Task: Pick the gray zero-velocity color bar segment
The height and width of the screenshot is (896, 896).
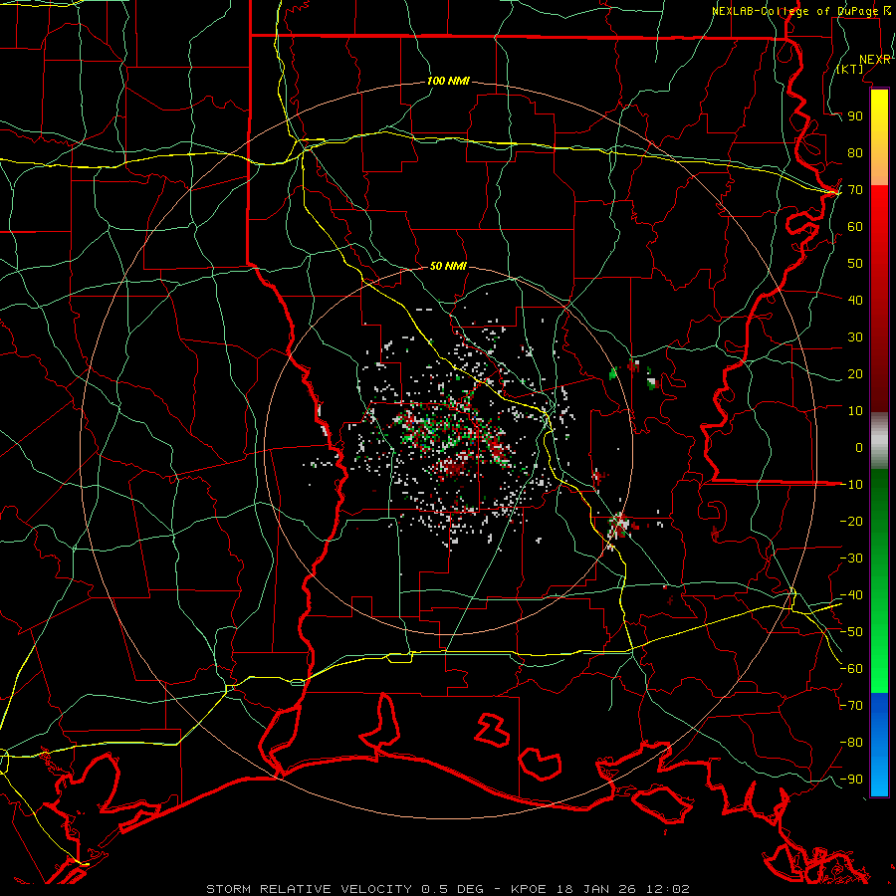Action: [x=879, y=440]
